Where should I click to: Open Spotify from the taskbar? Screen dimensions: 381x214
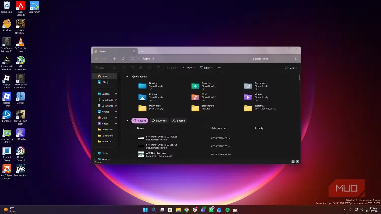[228, 210]
